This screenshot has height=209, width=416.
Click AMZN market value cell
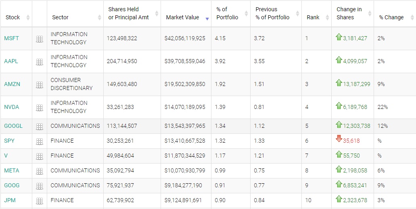185,84
